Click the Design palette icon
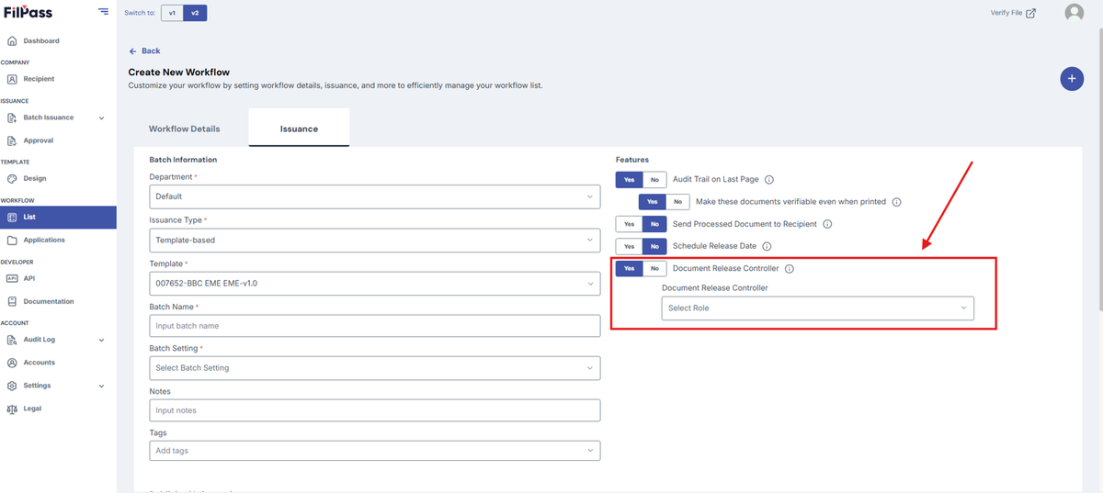This screenshot has height=493, width=1103. [12, 178]
